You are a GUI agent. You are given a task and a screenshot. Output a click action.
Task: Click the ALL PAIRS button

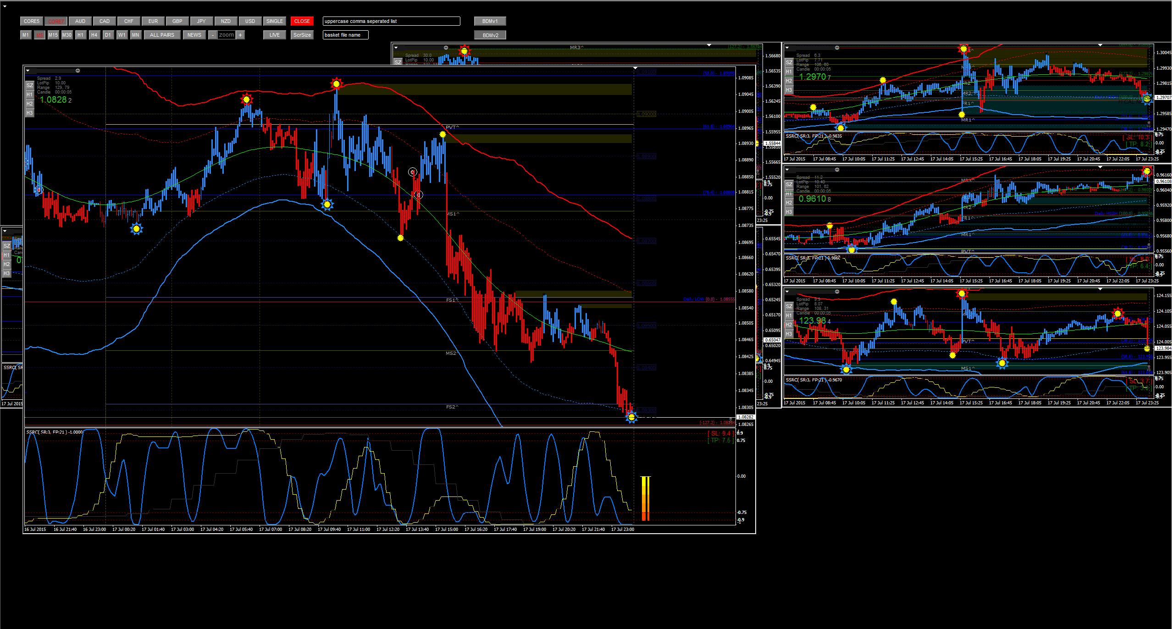tap(162, 35)
